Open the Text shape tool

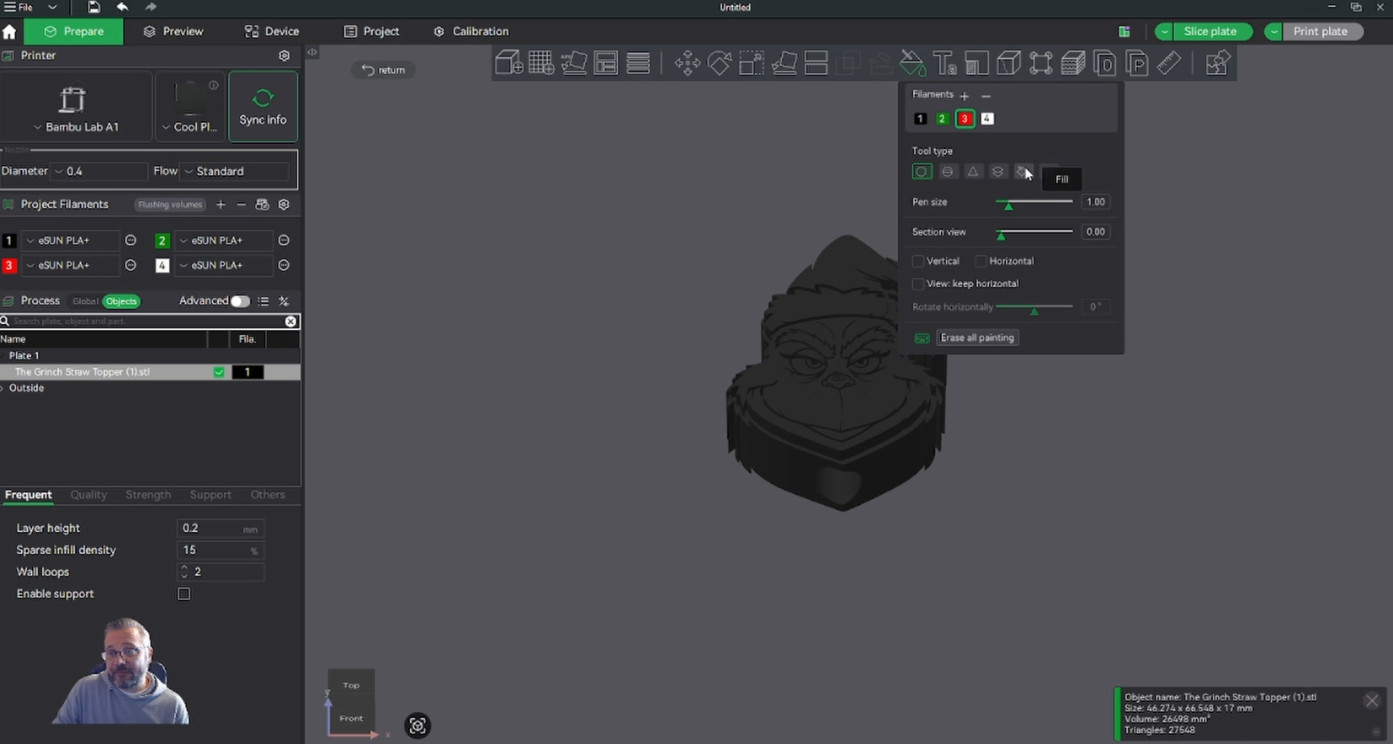tap(944, 63)
